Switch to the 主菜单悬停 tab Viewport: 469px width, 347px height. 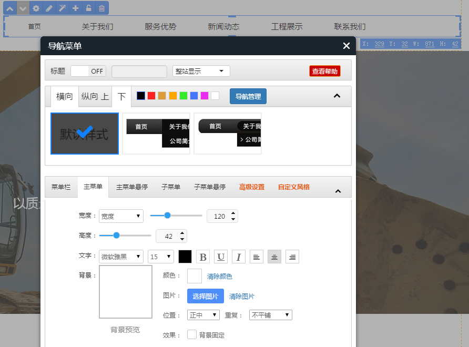tap(132, 187)
